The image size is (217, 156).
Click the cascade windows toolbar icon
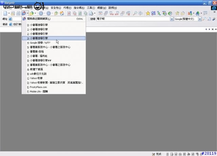(106, 14)
